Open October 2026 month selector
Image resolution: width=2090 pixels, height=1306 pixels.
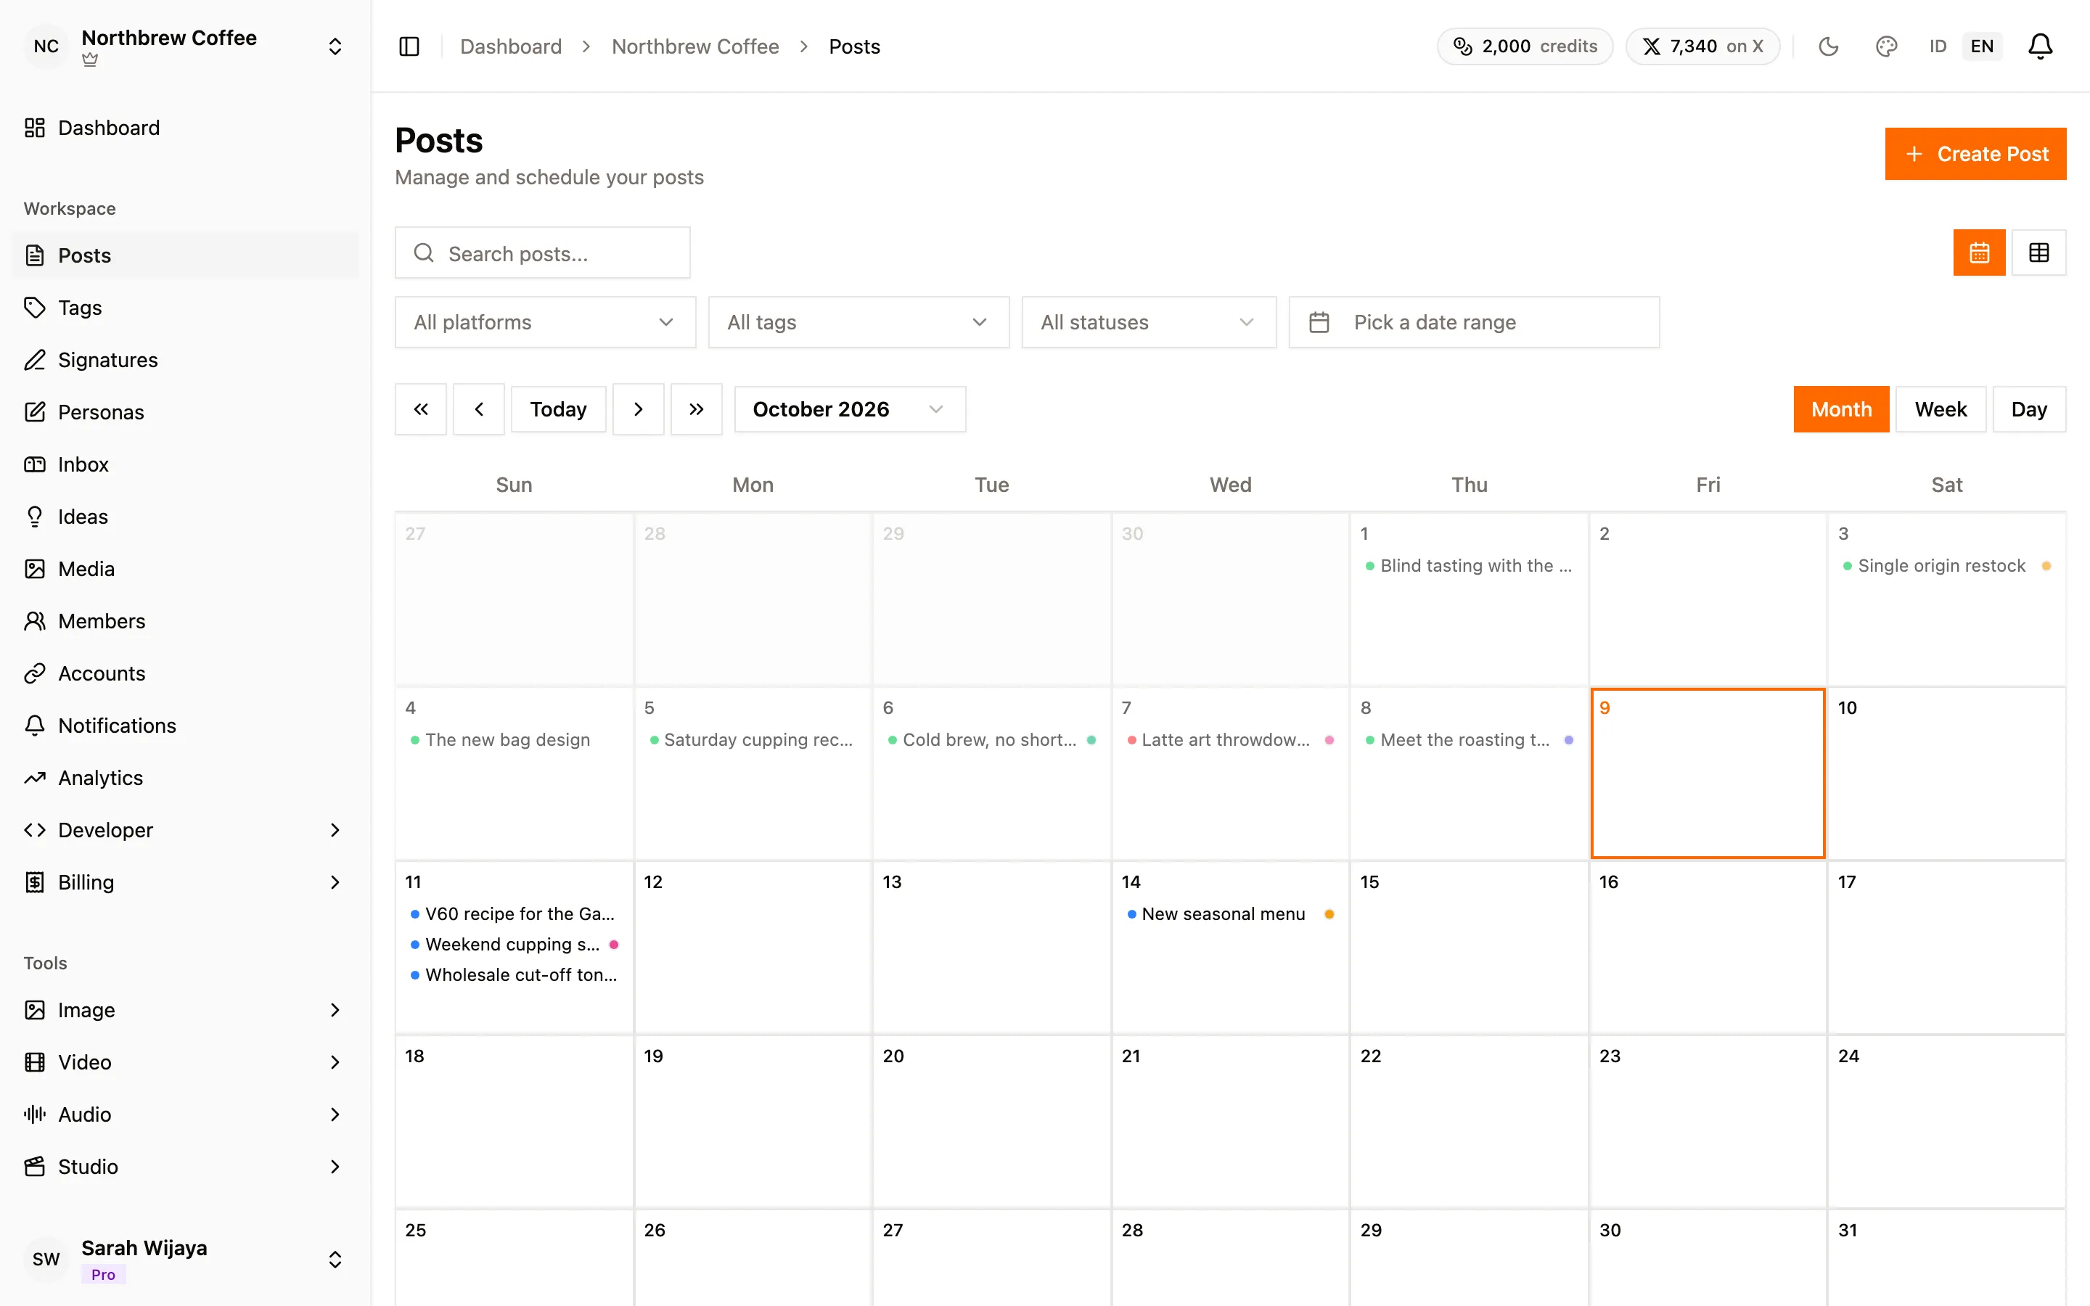coord(850,409)
